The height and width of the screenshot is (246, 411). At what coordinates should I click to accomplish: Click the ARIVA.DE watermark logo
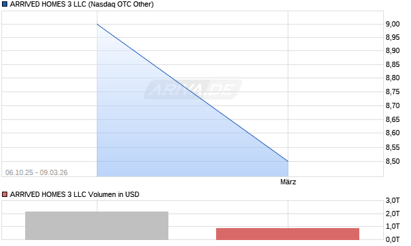193,90
